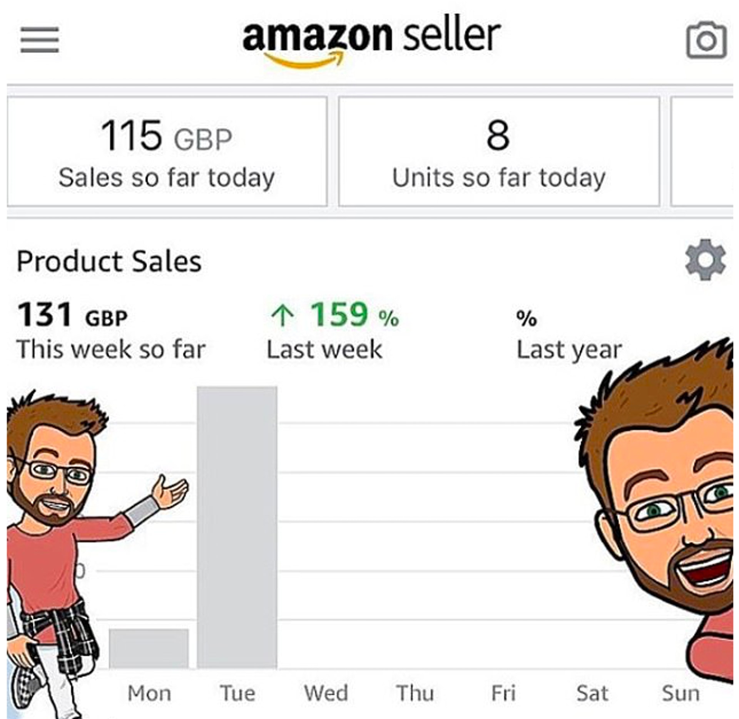Tap the Fri label on chart axis

tap(503, 693)
